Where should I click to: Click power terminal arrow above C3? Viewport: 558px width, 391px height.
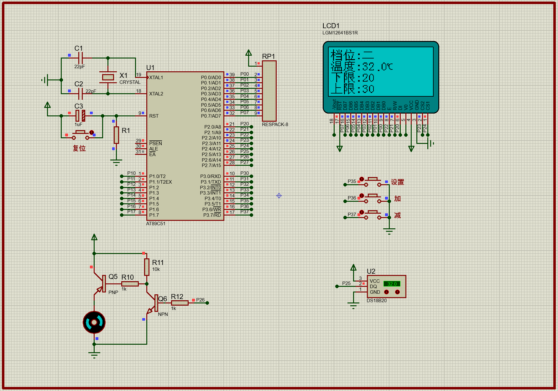48,105
